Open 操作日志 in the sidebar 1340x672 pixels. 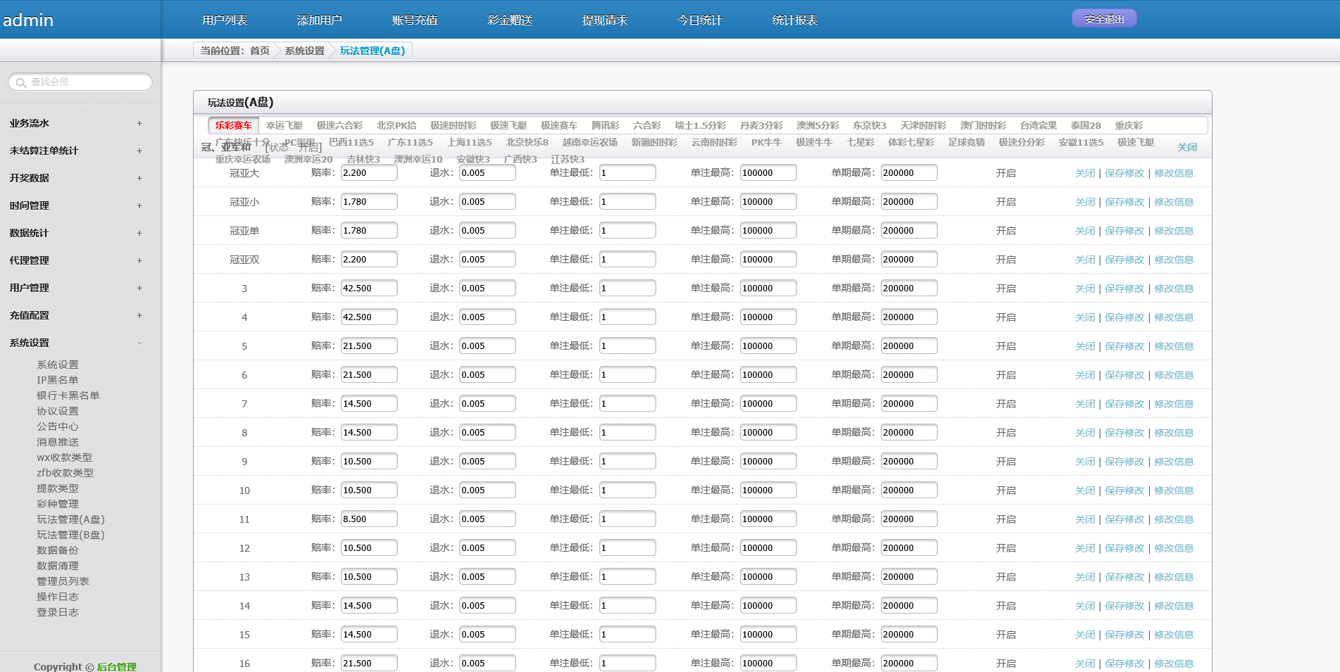(58, 597)
